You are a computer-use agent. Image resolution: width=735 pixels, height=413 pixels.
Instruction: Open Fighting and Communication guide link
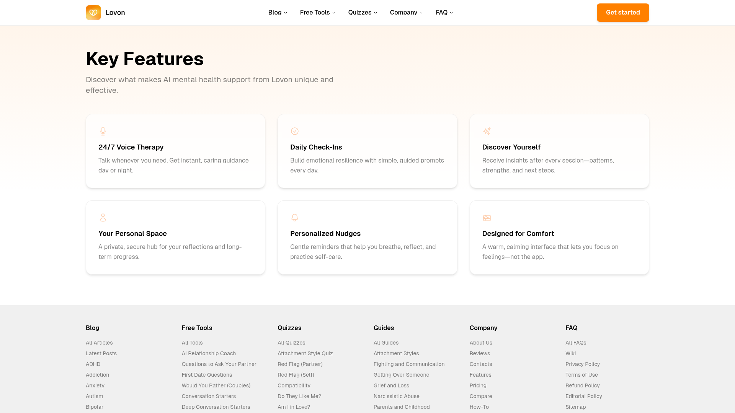[409, 364]
